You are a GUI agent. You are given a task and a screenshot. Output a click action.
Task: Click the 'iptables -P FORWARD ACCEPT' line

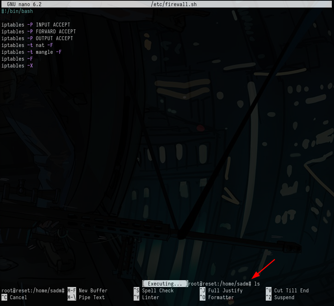coord(39,32)
